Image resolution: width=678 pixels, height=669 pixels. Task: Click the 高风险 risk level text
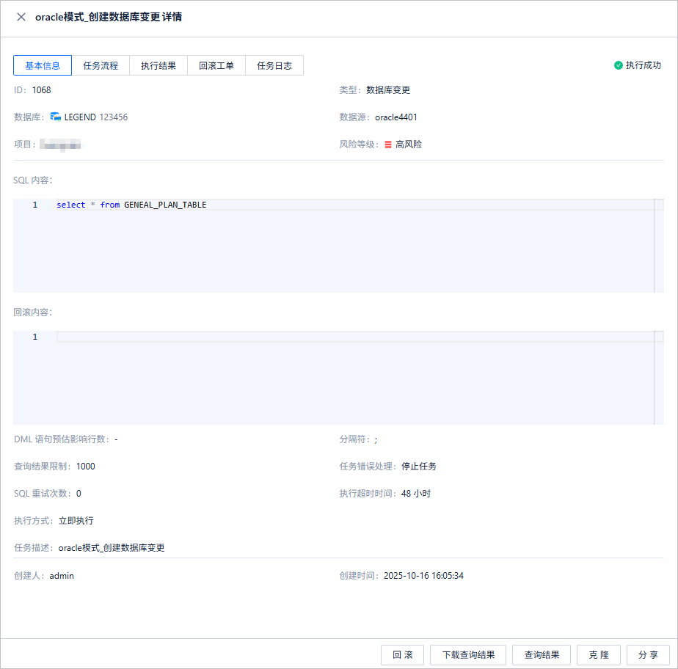point(409,145)
